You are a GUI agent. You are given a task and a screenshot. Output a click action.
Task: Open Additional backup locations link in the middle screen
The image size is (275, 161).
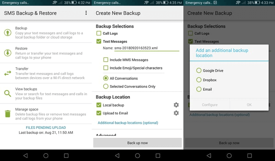click(x=128, y=123)
